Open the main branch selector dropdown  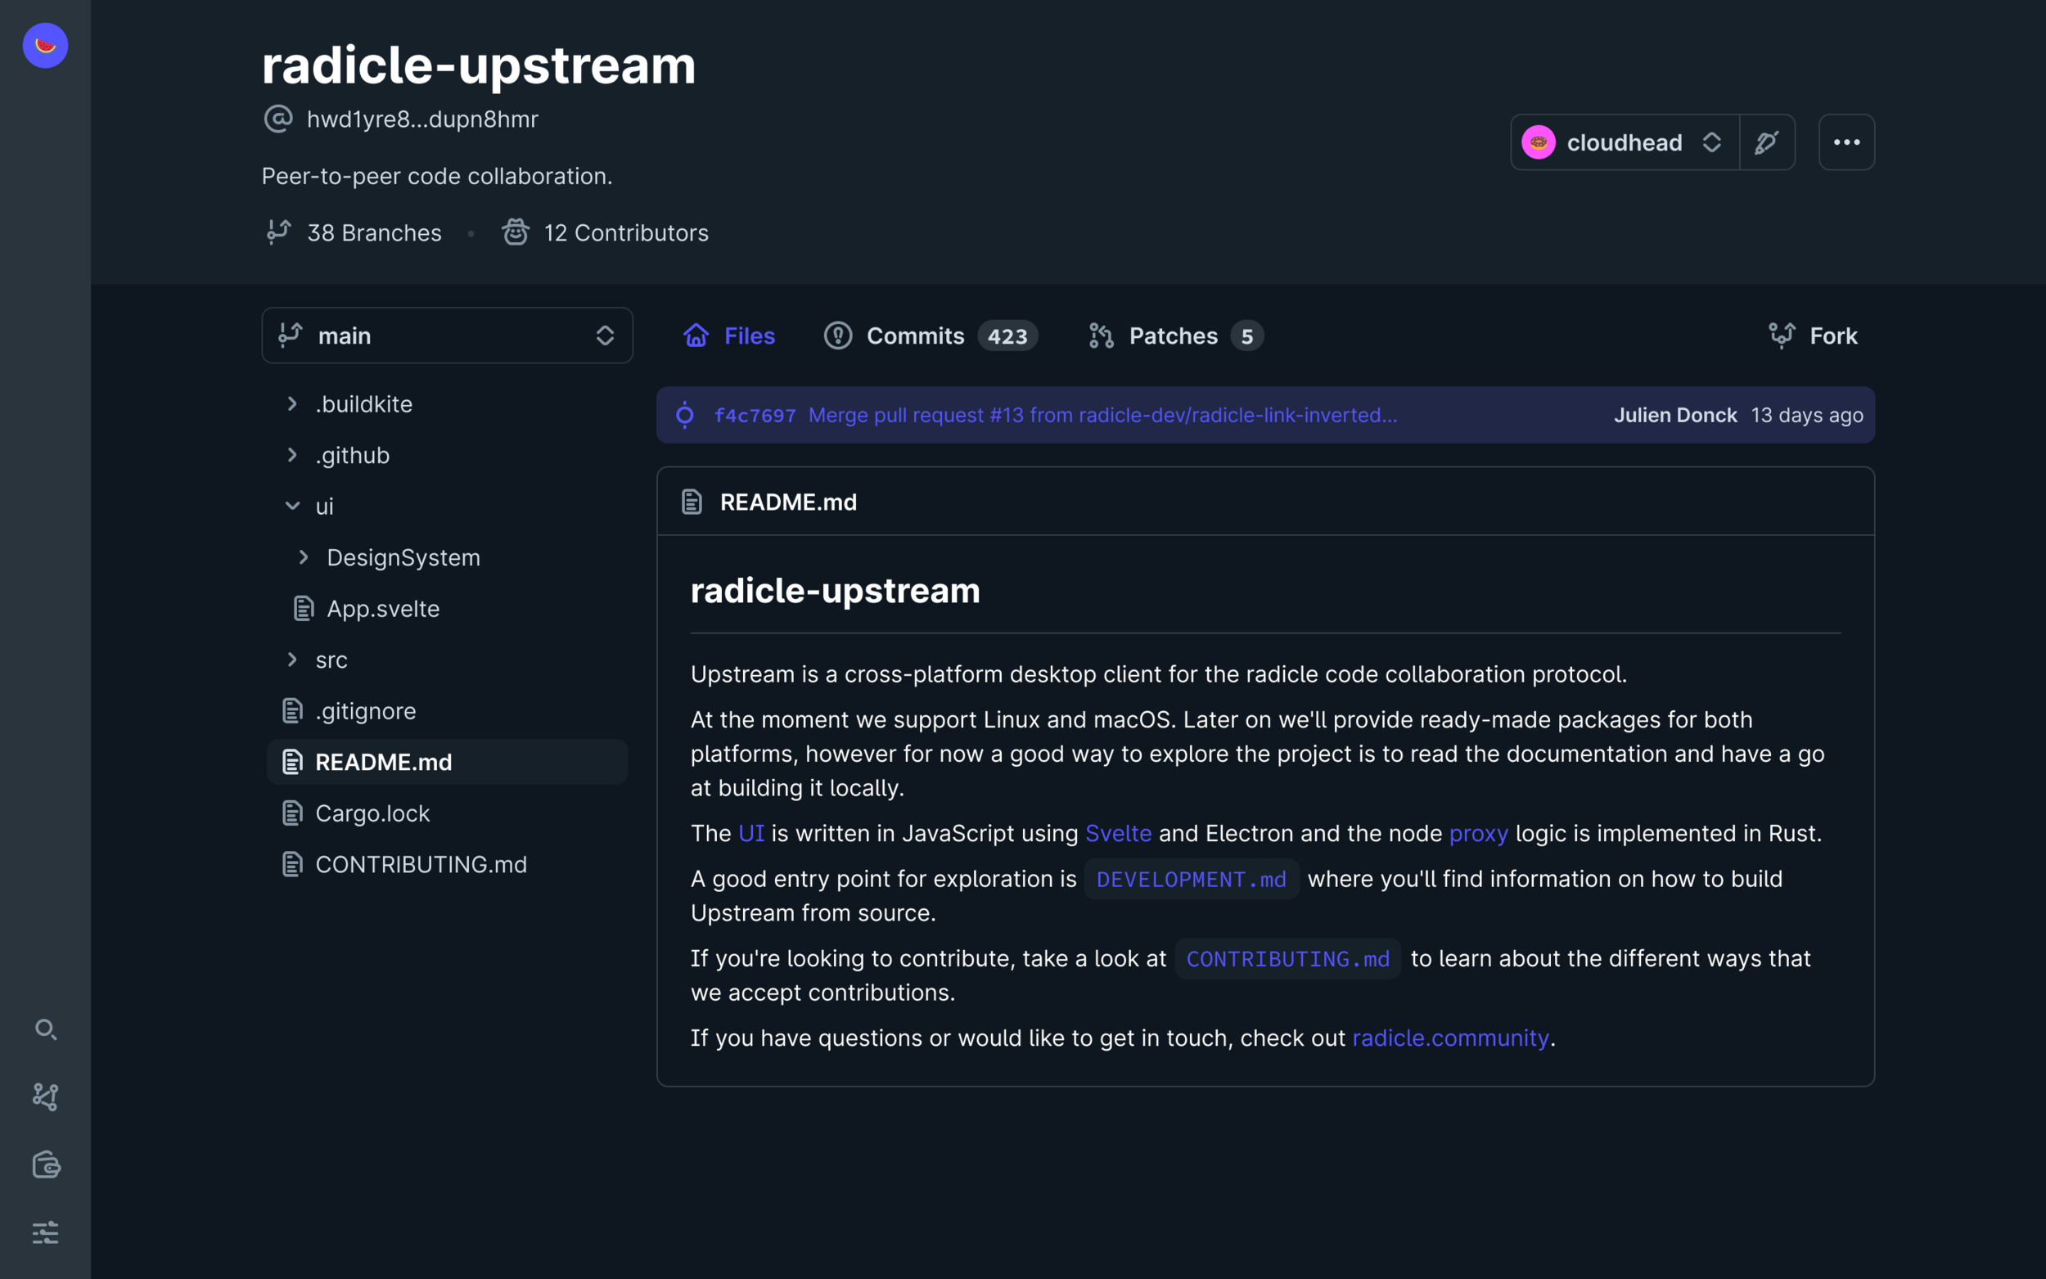[x=447, y=335]
